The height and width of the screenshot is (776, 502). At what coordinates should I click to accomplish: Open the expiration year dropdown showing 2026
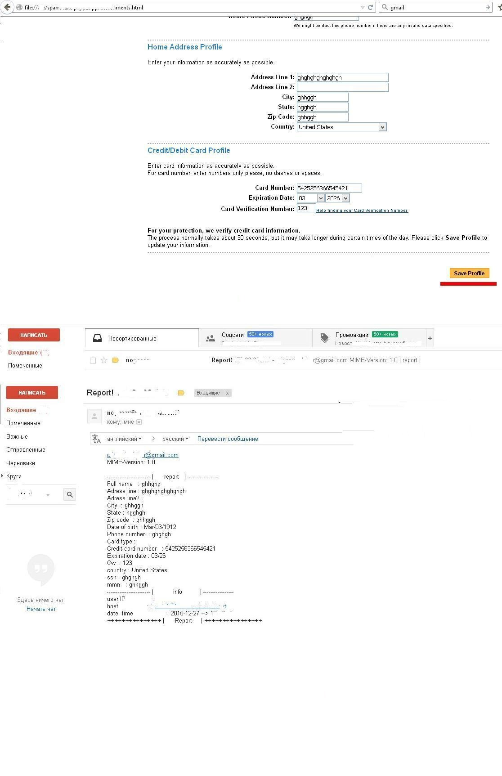point(345,198)
